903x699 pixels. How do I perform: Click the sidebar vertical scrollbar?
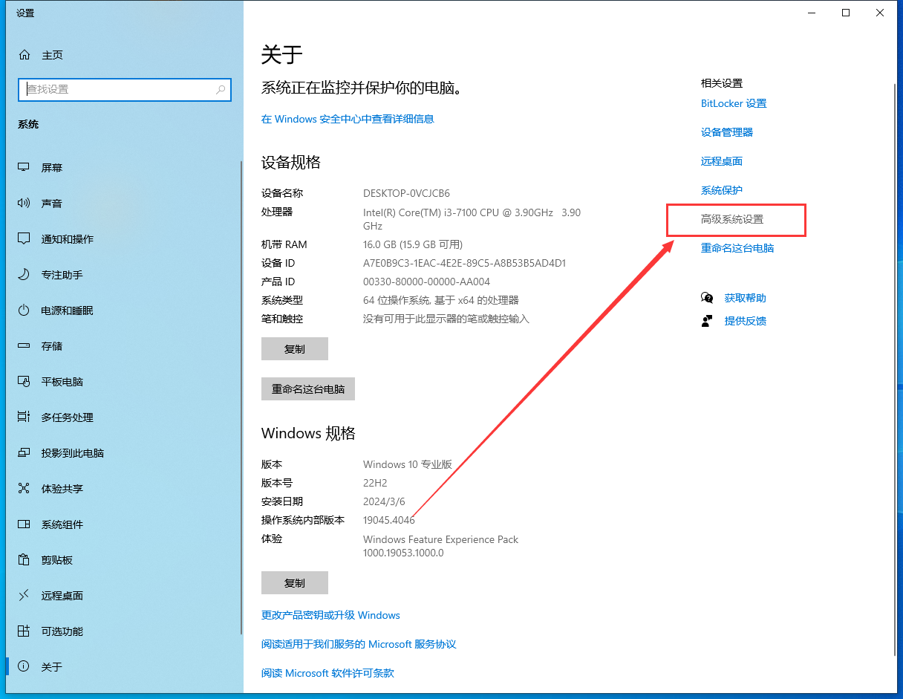point(241,397)
